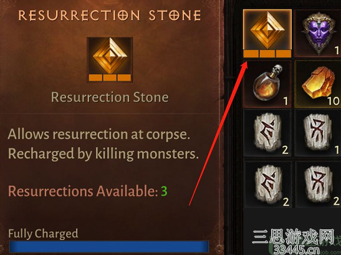
Task: Click the orange charge bars under the inventory stone
Action: coord(267,53)
